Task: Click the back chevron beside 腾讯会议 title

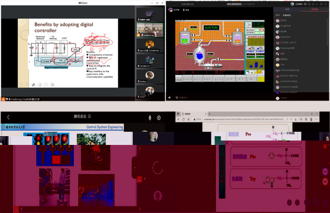Action: [8, 117]
